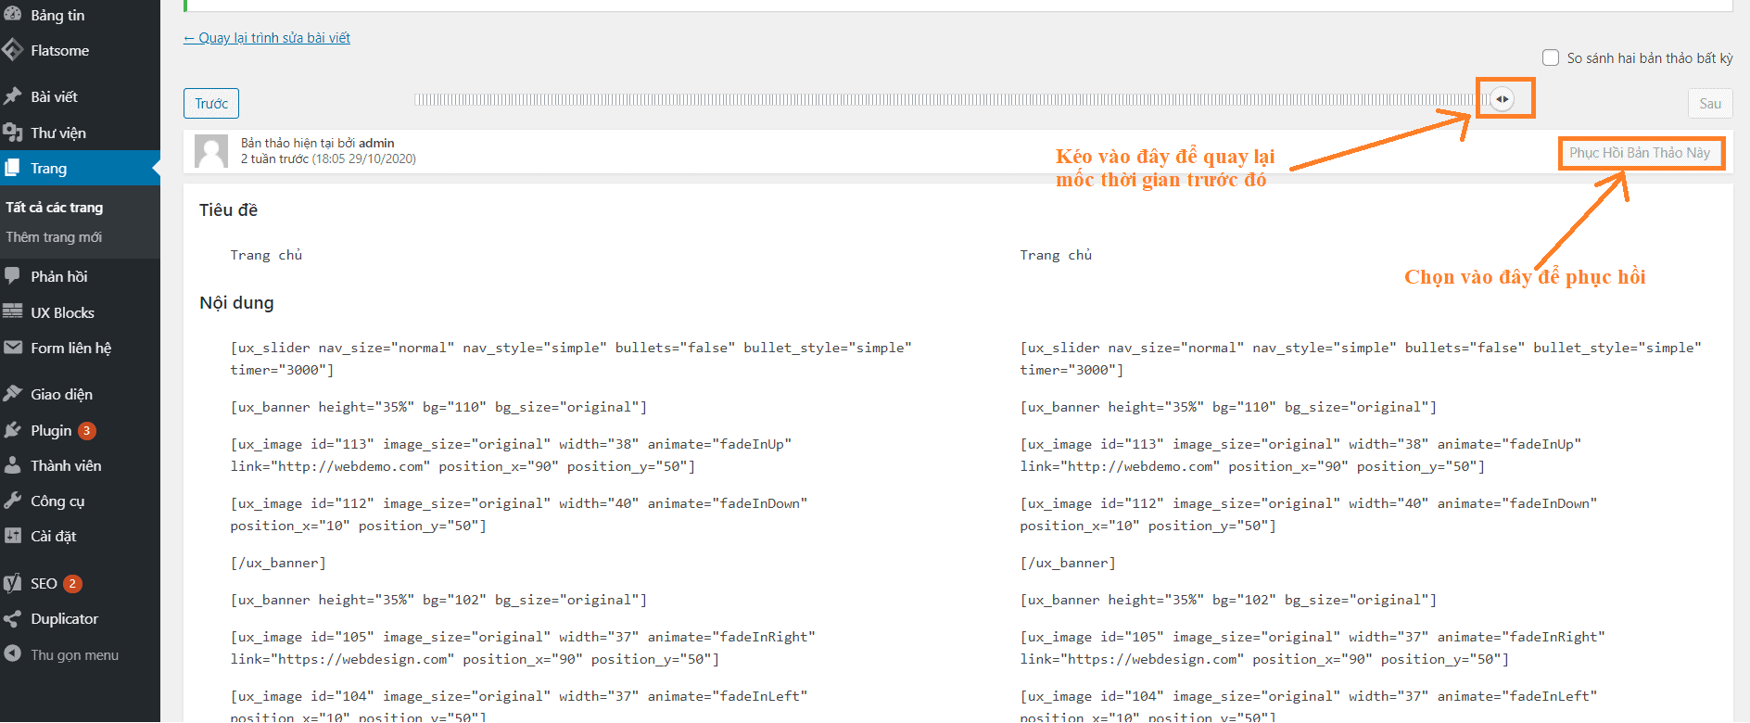Click the Trước revision button

[x=211, y=104]
